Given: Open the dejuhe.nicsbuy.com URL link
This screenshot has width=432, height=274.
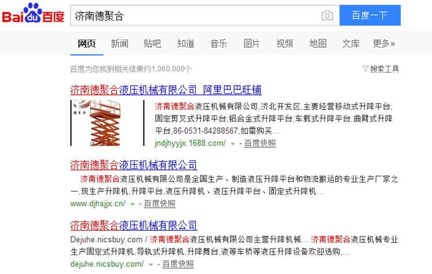Looking at the screenshot, I should point(107,264).
